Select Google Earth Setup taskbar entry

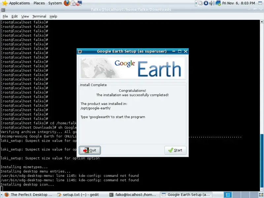(186, 195)
